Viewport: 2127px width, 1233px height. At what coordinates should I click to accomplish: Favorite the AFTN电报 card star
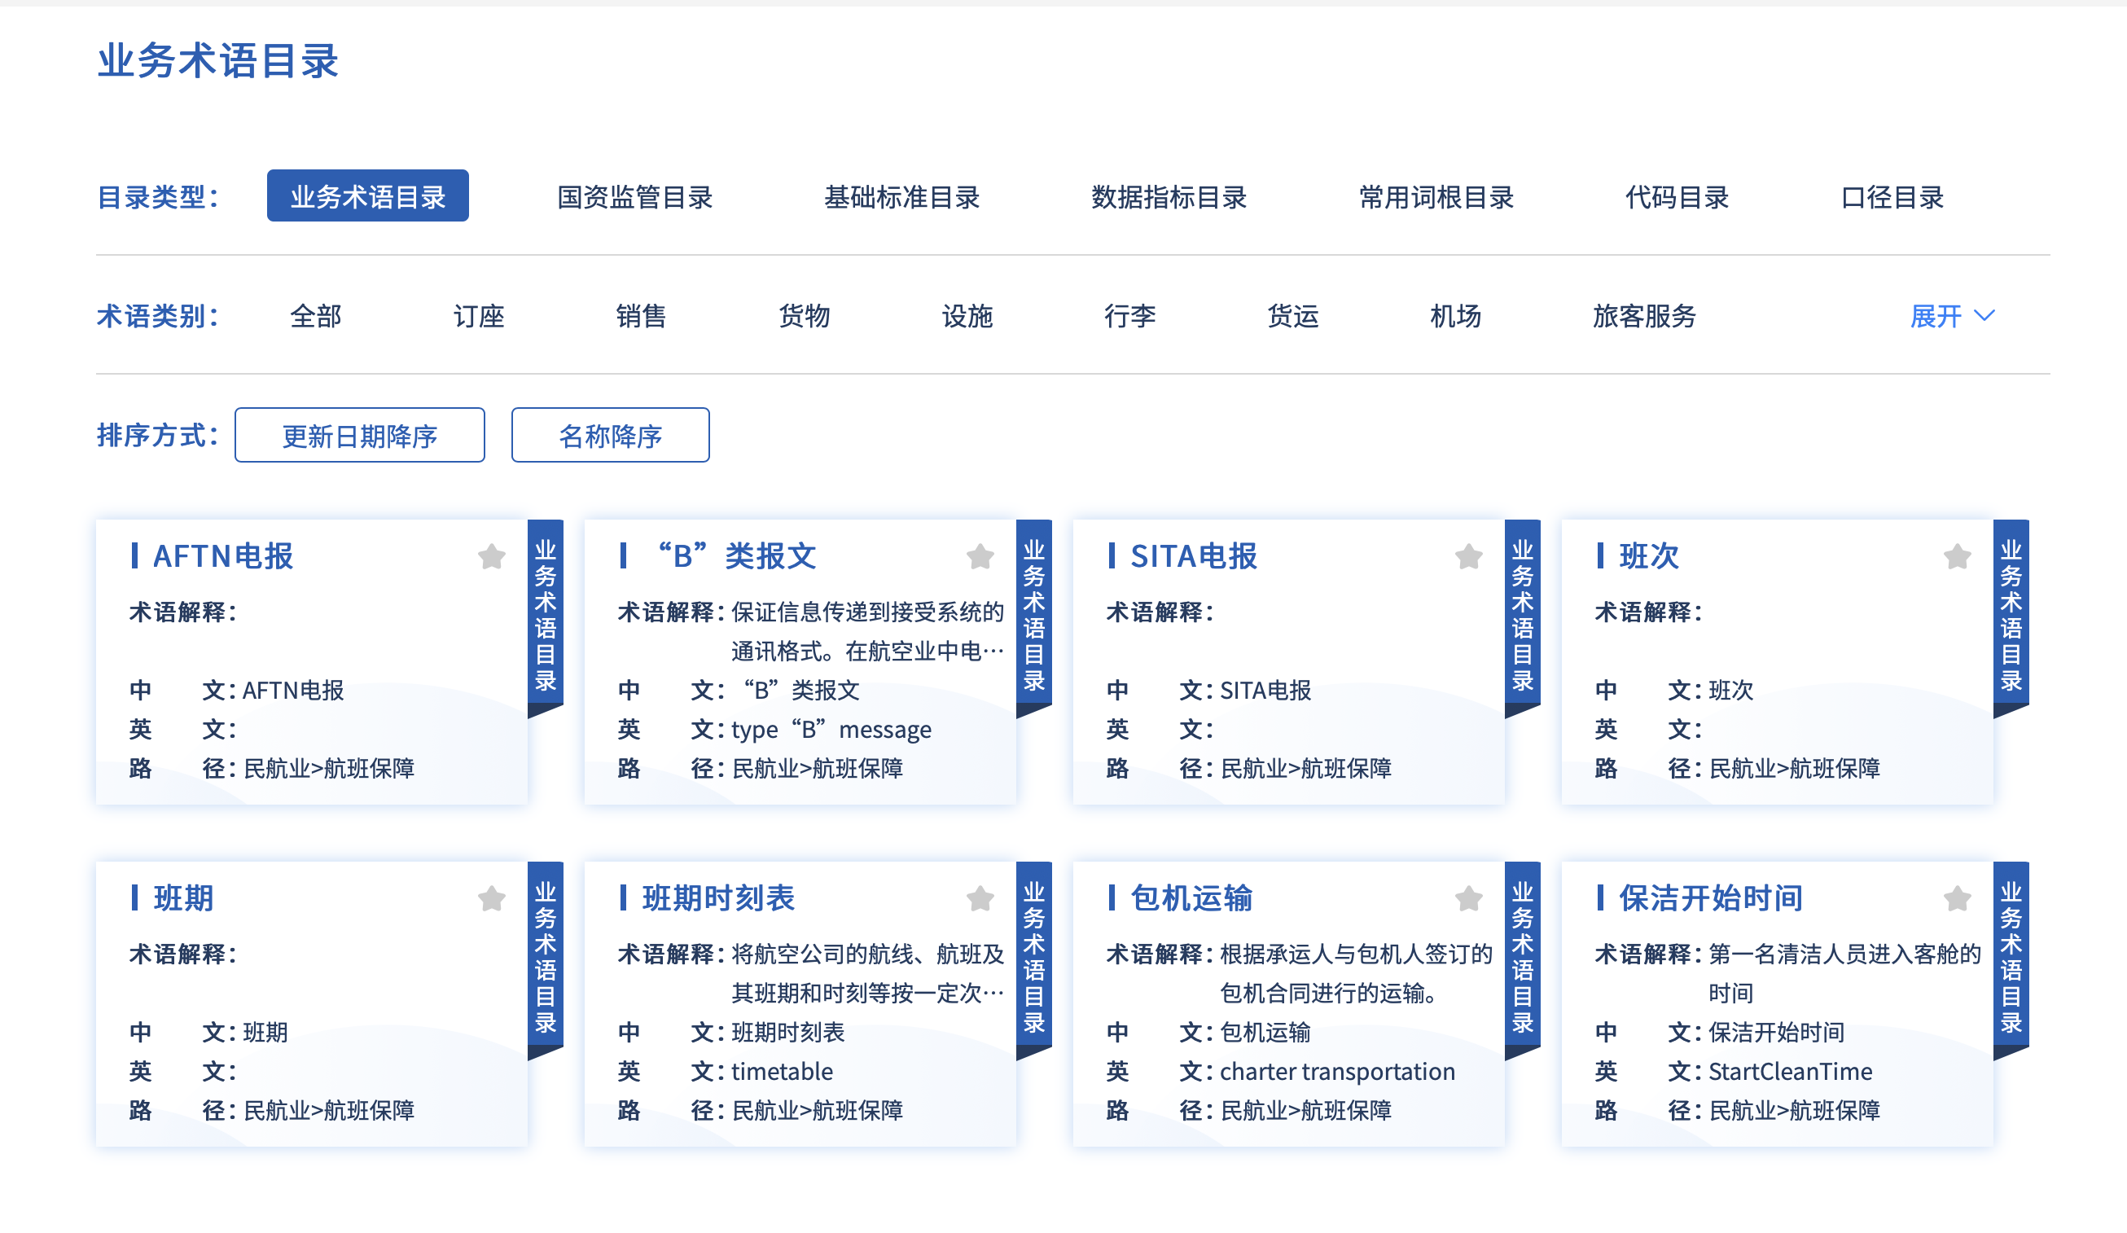(491, 557)
